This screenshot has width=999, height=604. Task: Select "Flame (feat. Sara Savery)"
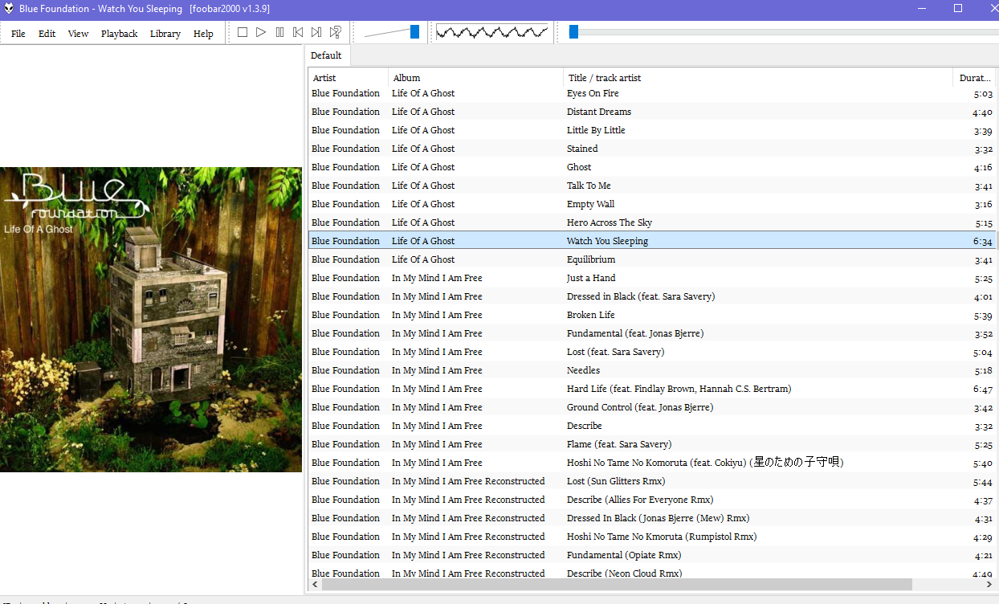click(x=619, y=444)
